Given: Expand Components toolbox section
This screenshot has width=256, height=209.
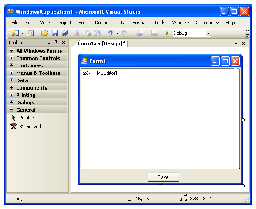Looking at the screenshot, I should coord(37,88).
